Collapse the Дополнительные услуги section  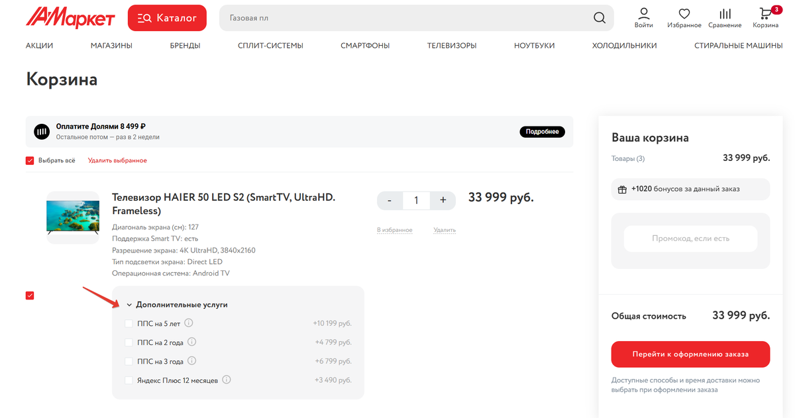pyautogui.click(x=177, y=305)
